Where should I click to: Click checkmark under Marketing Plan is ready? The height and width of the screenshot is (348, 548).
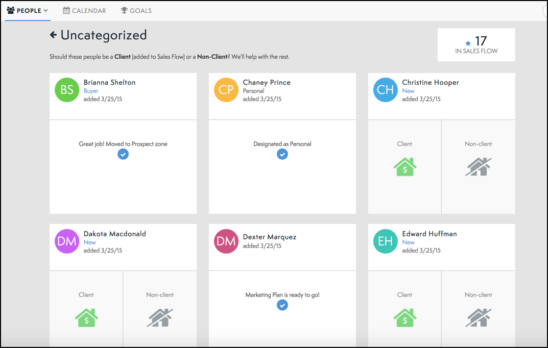point(282,305)
